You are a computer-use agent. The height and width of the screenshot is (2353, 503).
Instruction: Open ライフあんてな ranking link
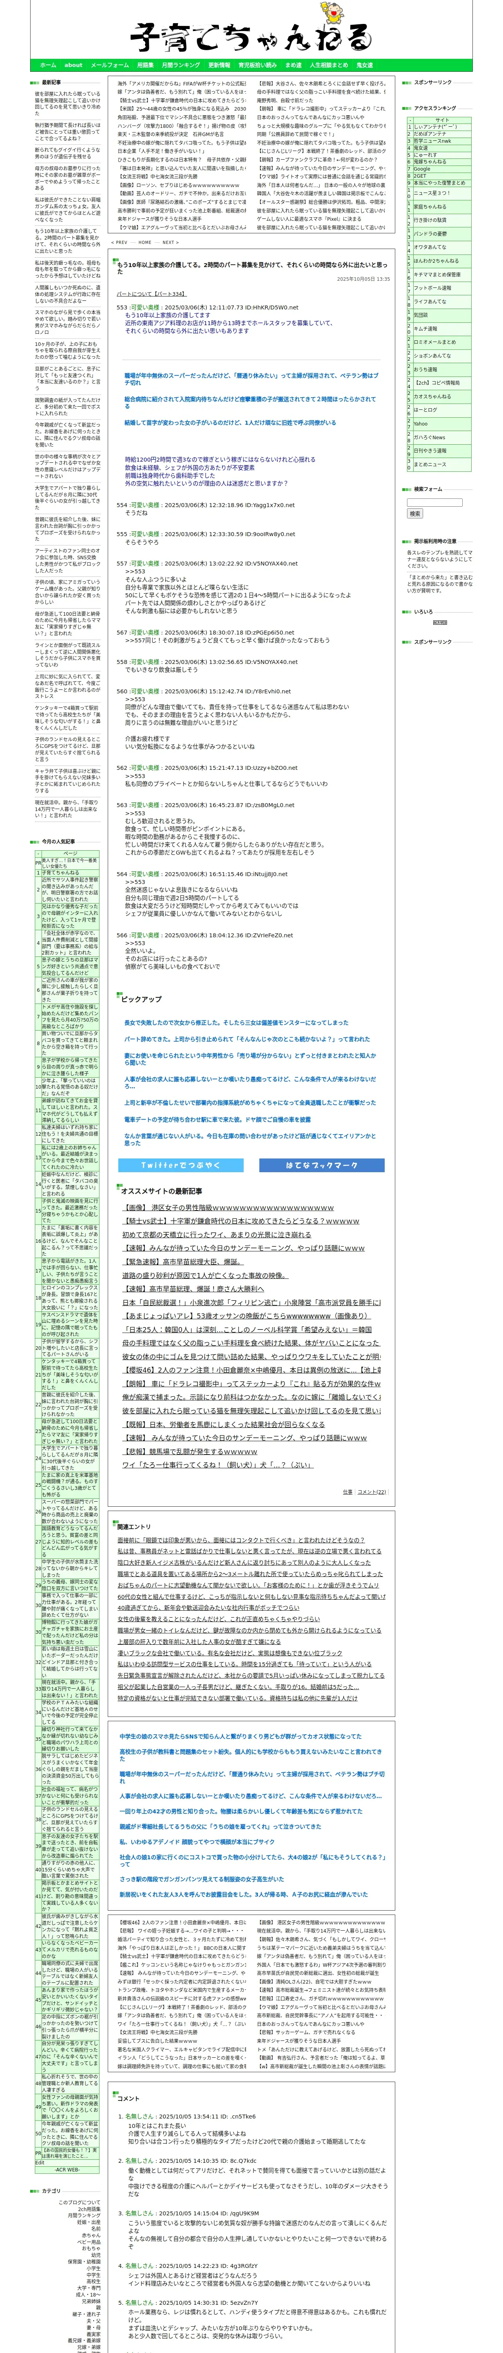pos(430,302)
